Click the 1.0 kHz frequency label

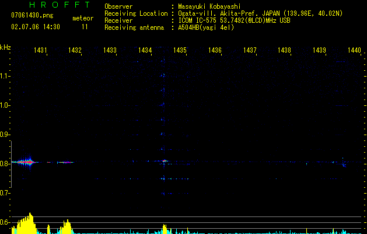[5, 105]
